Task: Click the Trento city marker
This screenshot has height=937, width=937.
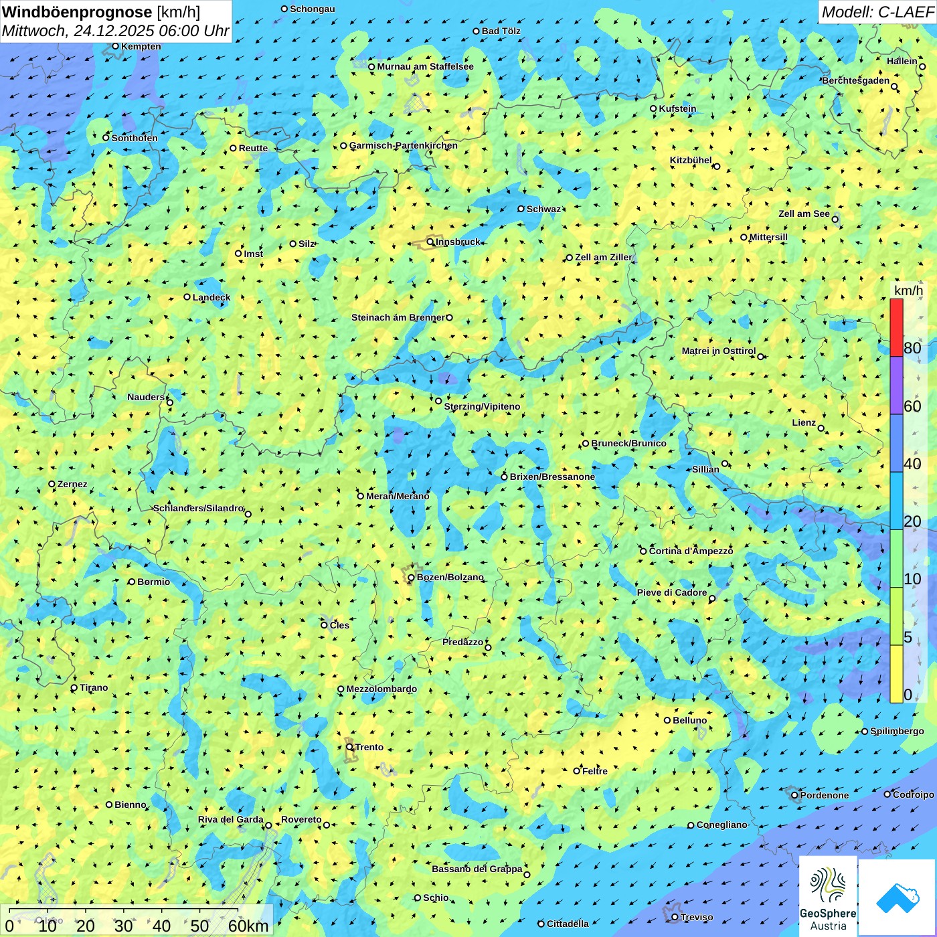Action: (x=349, y=747)
